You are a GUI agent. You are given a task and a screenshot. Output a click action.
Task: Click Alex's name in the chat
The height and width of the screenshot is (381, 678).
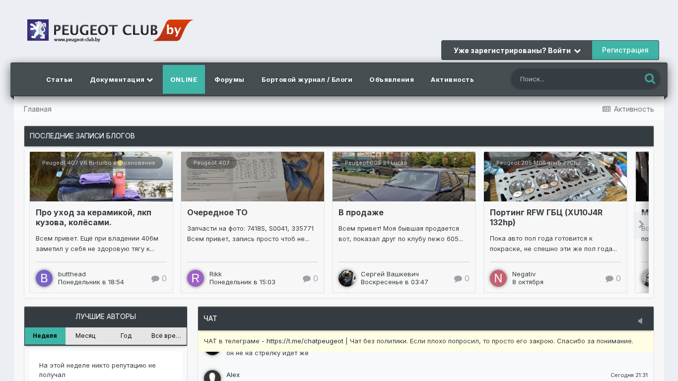pyautogui.click(x=233, y=375)
